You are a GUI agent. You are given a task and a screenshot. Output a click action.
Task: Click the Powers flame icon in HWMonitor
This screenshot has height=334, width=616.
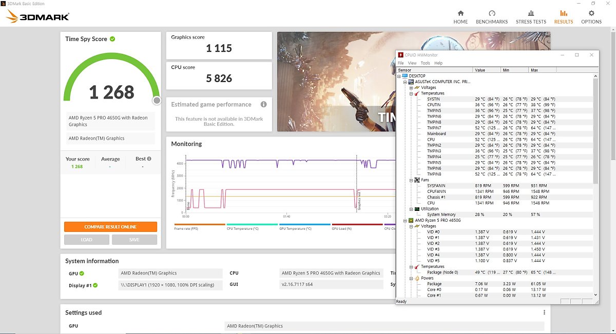[x=417, y=278]
